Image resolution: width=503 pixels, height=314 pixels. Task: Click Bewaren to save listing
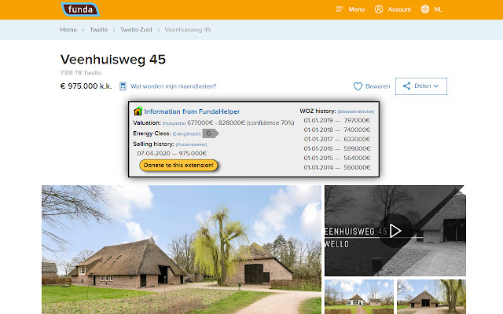pos(377,86)
